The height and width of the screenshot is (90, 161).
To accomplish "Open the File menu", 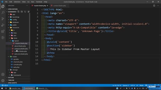I will click(x=6, y=2).
